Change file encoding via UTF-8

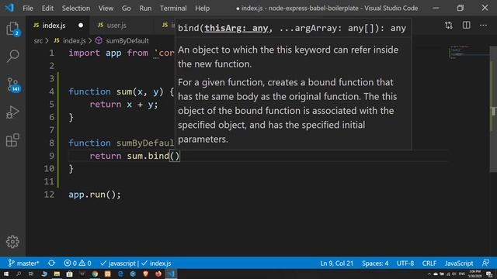tap(405, 263)
